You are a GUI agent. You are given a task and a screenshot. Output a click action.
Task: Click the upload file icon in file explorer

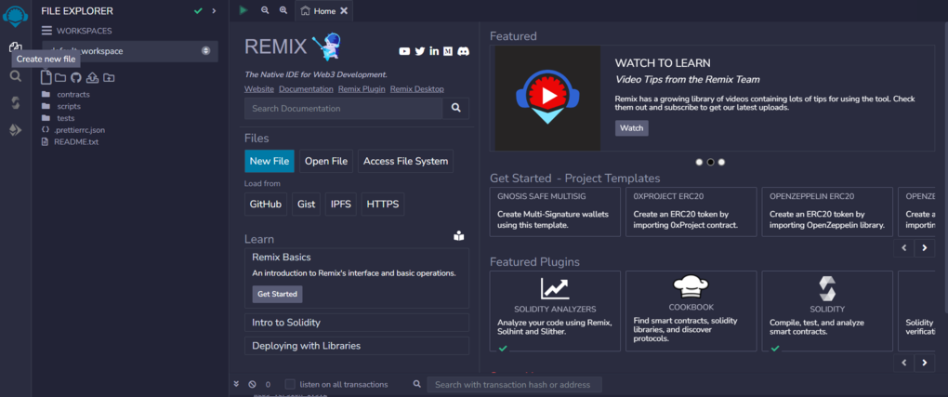[93, 77]
